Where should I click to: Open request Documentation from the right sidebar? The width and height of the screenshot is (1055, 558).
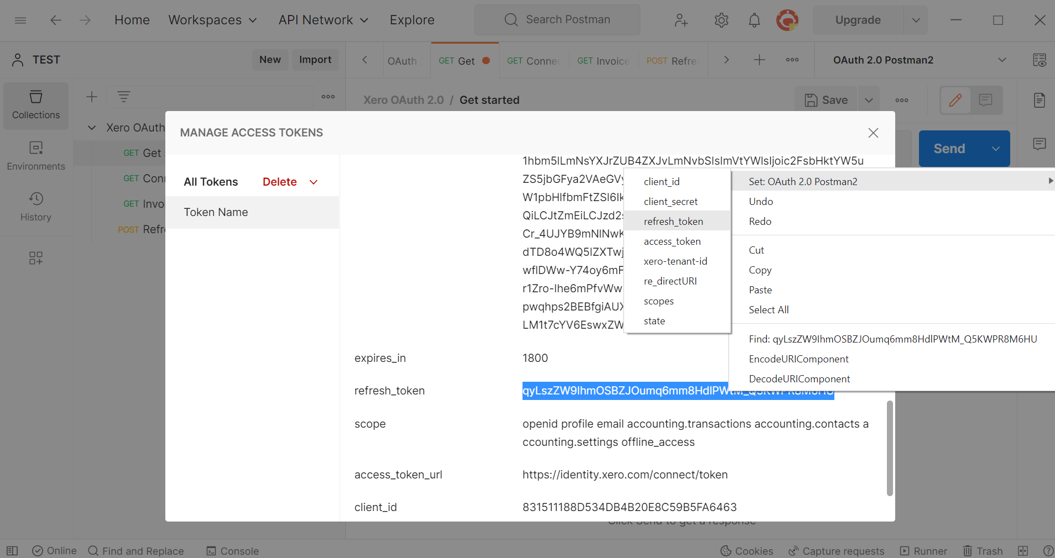pos(1040,100)
